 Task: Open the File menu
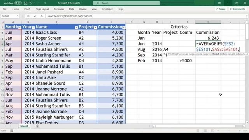point(5,9)
